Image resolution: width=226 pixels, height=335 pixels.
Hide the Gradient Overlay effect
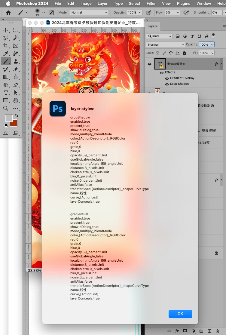(167, 78)
